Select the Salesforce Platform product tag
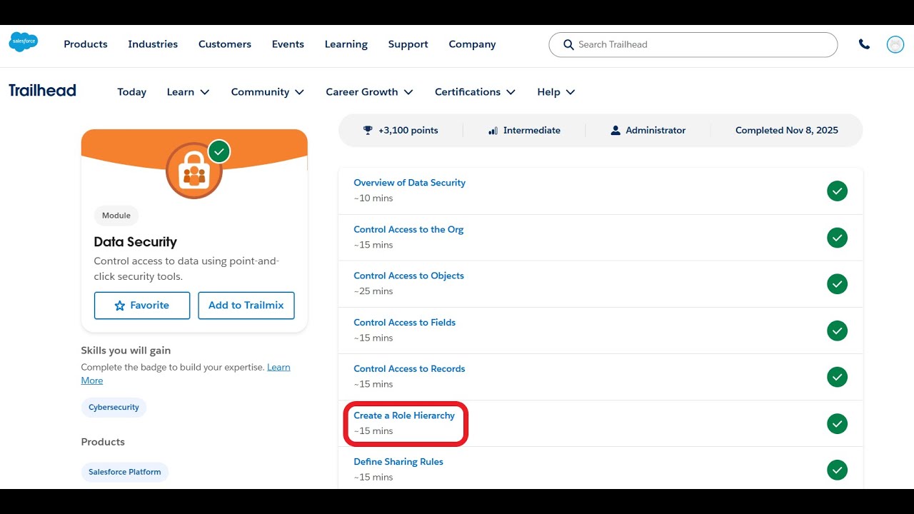The height and width of the screenshot is (514, 914). (125, 472)
